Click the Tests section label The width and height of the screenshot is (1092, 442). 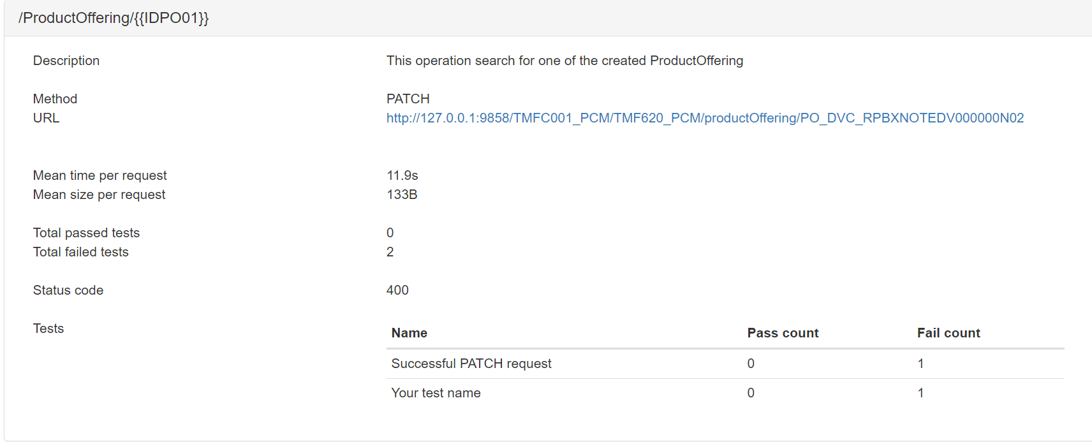(48, 328)
